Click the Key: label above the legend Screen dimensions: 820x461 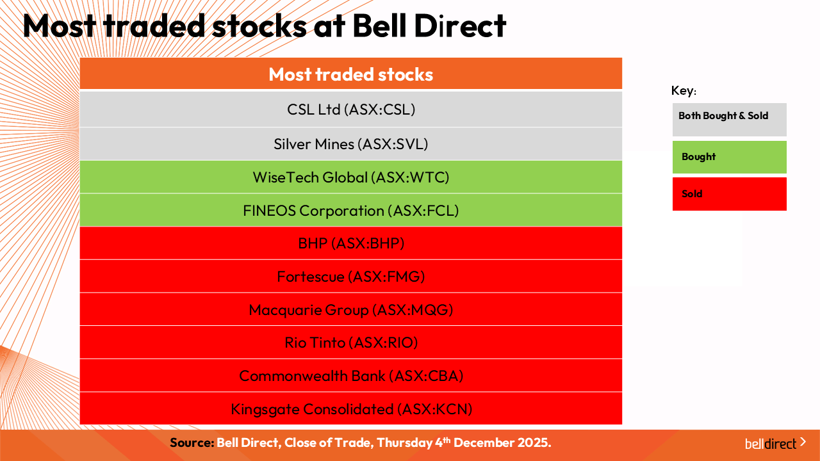684,91
